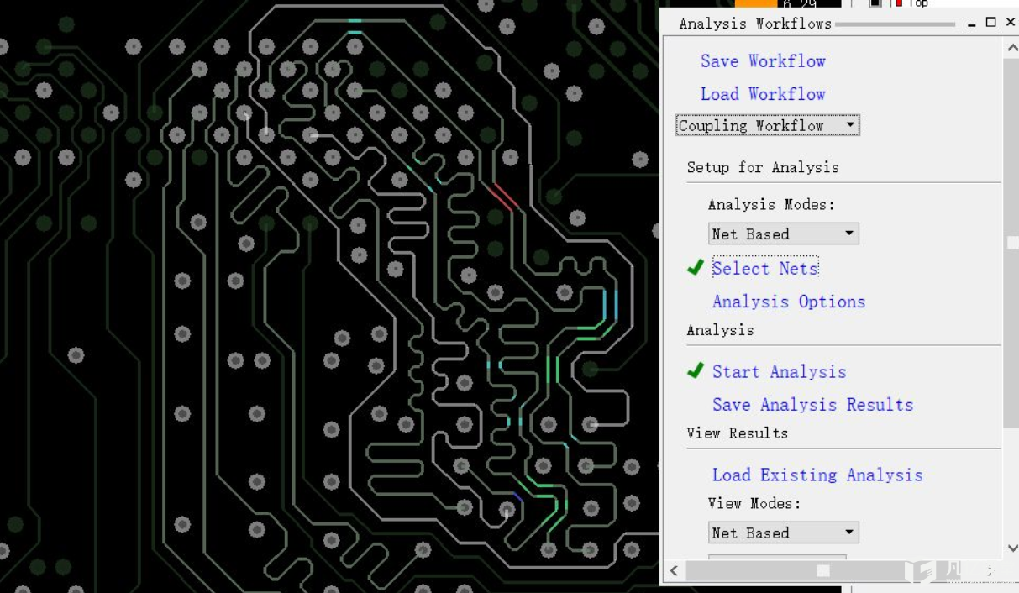The image size is (1019, 593).
Task: Click the View Modes: label
Action: (754, 504)
